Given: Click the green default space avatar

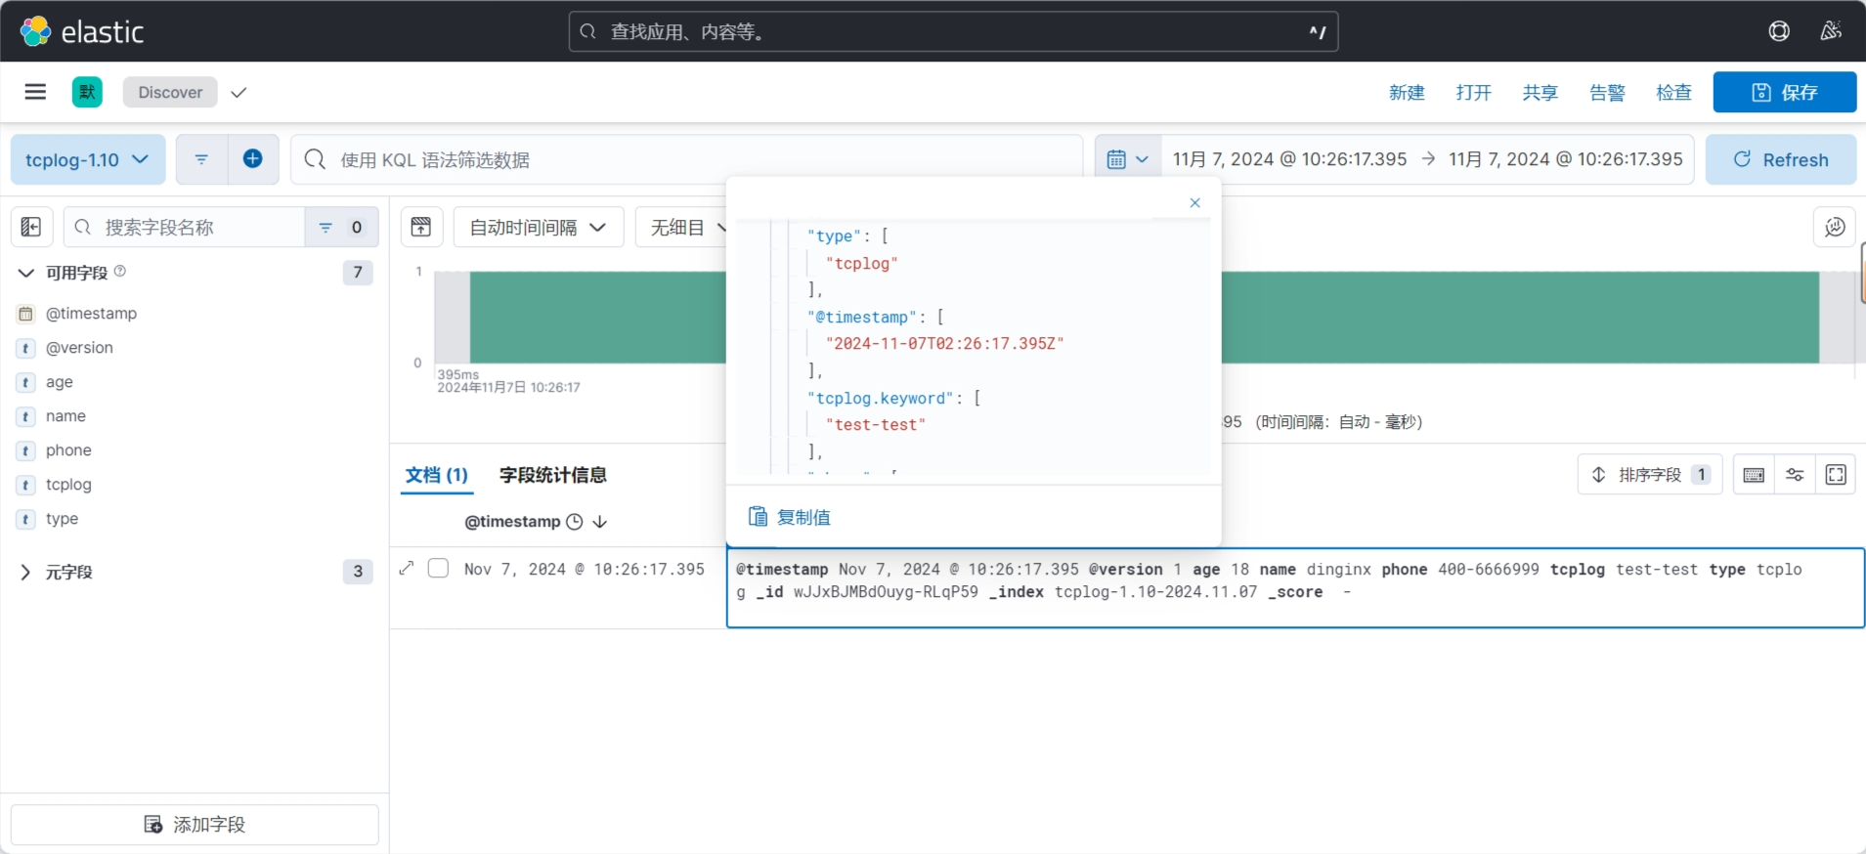Looking at the screenshot, I should click(87, 92).
